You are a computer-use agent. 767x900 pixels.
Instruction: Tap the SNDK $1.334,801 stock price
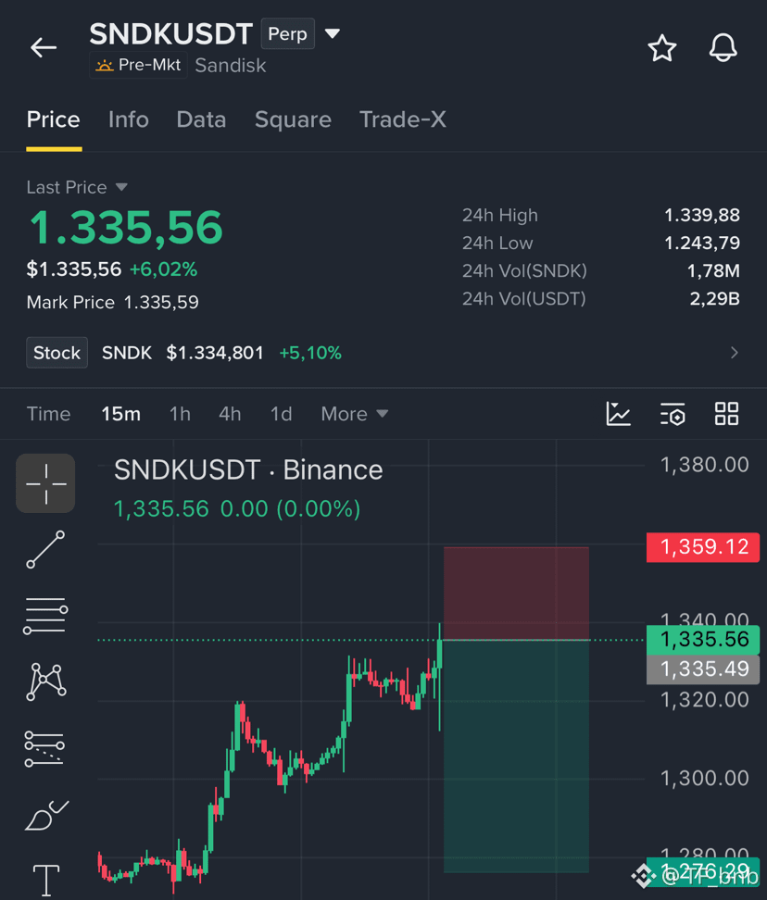(215, 353)
